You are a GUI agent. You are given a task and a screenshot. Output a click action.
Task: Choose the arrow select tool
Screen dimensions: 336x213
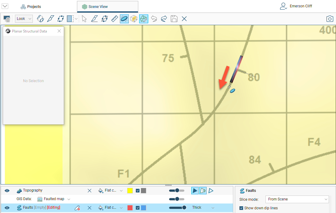pyautogui.click(x=84, y=19)
